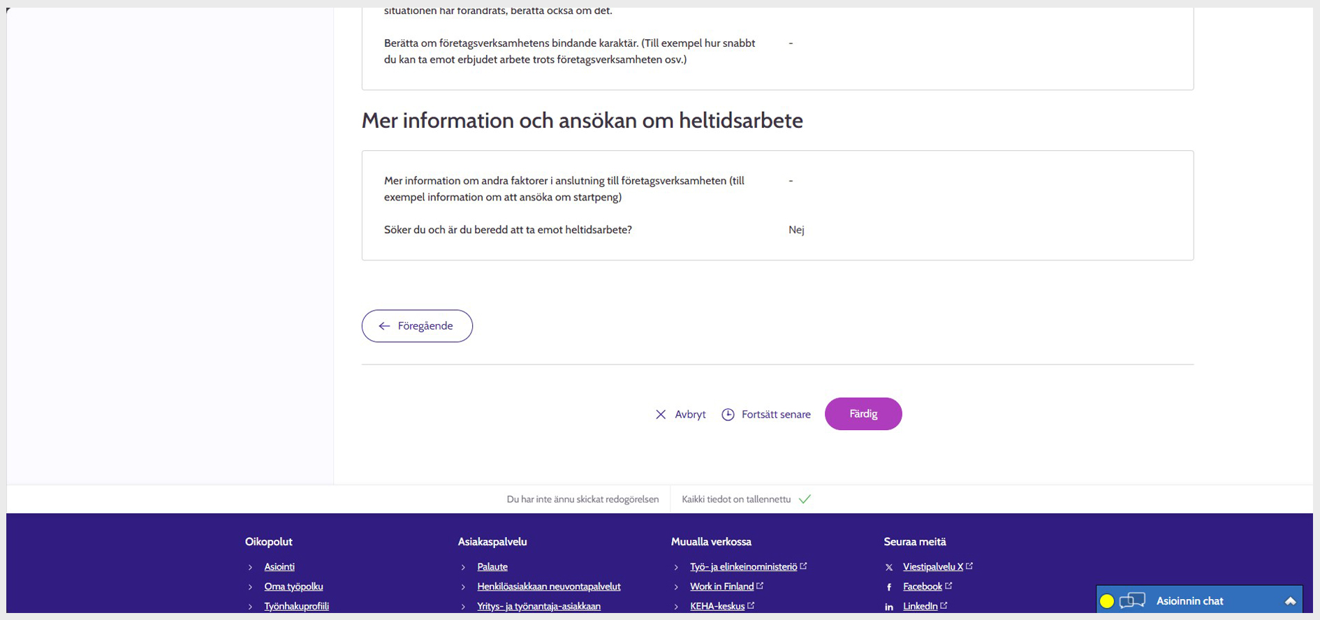Click the X icon next to Avbryt
Image resolution: width=1320 pixels, height=620 pixels.
[x=661, y=415]
